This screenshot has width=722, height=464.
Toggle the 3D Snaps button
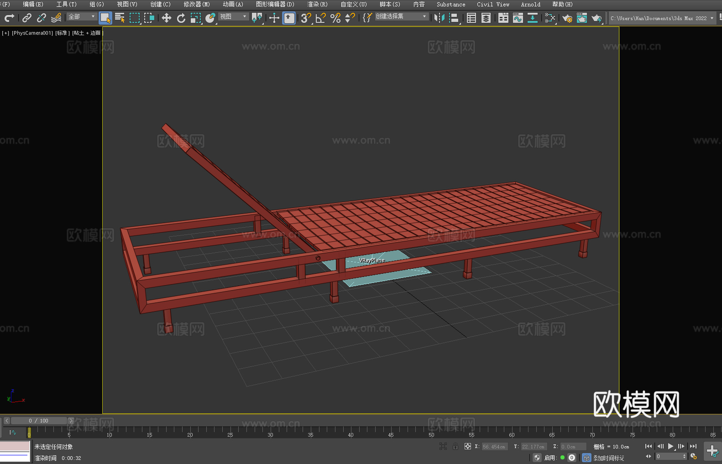click(306, 18)
